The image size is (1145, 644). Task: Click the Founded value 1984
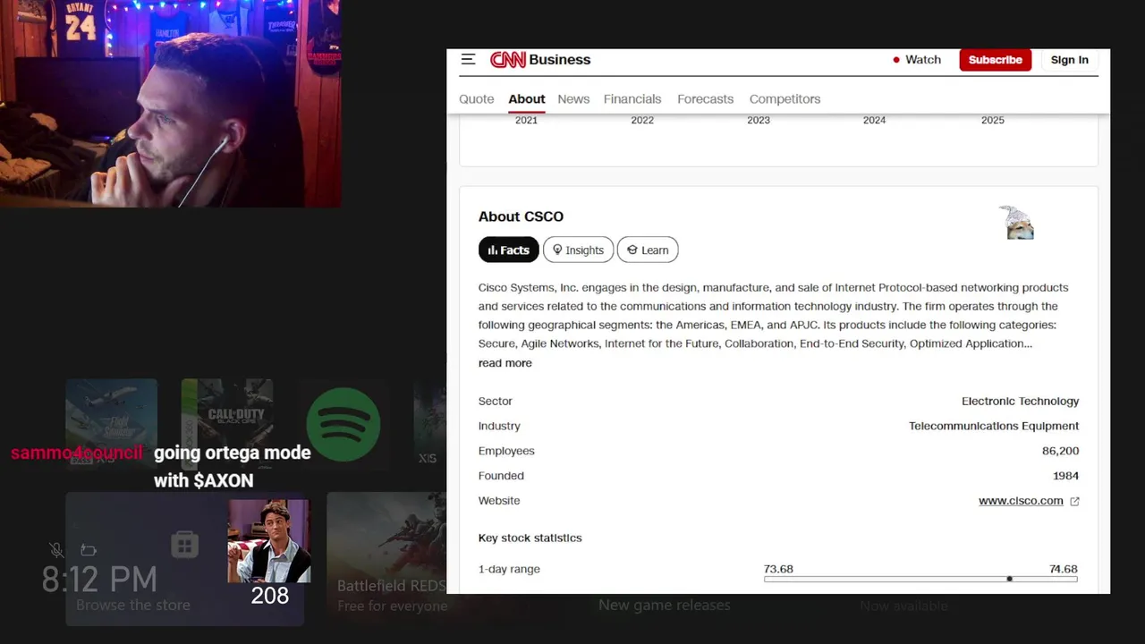tap(1065, 476)
